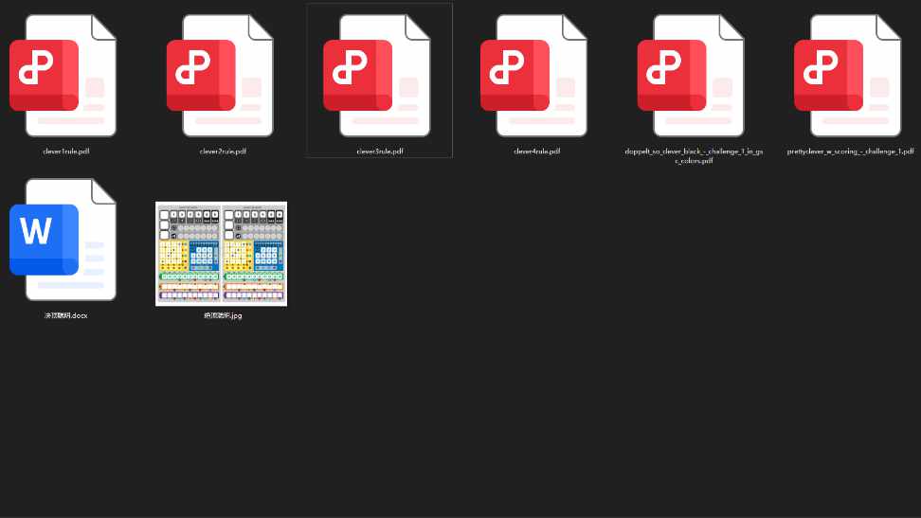This screenshot has width=921, height=518.
Task: Click the clever4rule.pdf filename text
Action: (x=537, y=152)
